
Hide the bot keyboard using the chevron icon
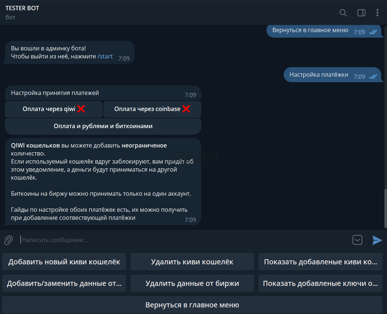(x=357, y=240)
